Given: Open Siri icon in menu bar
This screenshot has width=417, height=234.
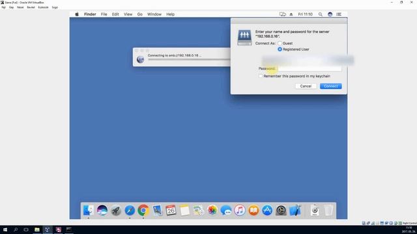Looking at the screenshot, I should point(330,14).
